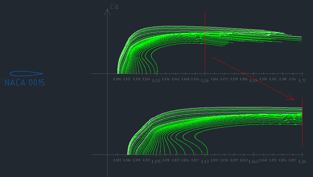Click the 0,03 label on lower axis
Image resolution: width=313 pixels, height=177 pixels.
click(205, 162)
